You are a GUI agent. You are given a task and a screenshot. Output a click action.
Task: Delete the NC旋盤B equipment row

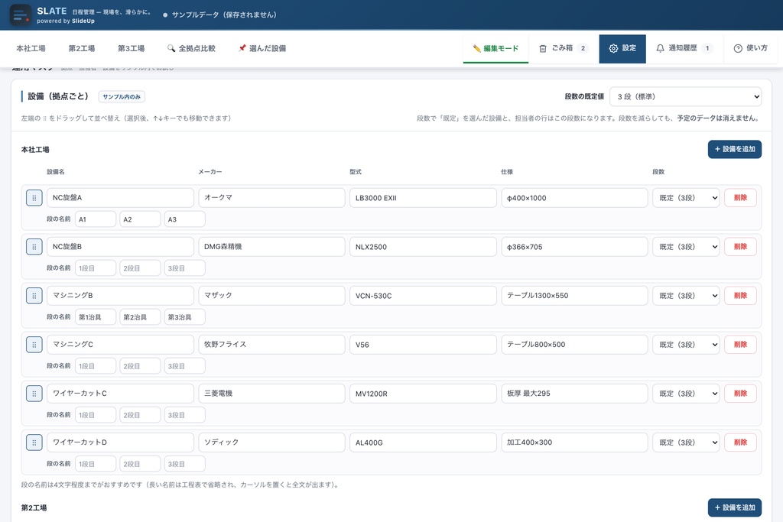(x=740, y=247)
